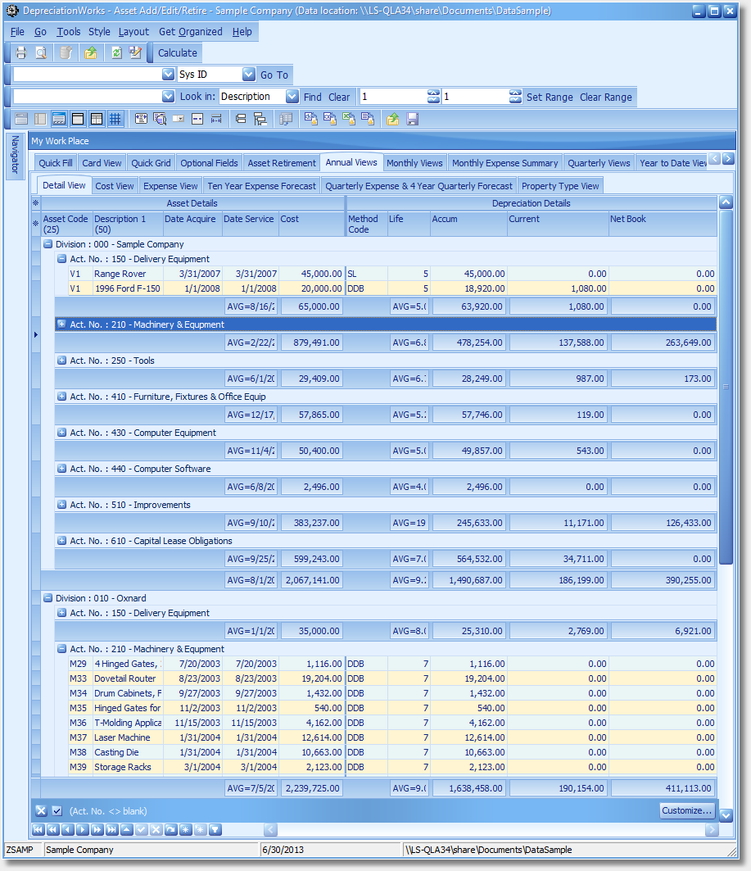The width and height of the screenshot is (751, 871).
Task: Open the Go To value dropdown arrow
Action: click(168, 74)
